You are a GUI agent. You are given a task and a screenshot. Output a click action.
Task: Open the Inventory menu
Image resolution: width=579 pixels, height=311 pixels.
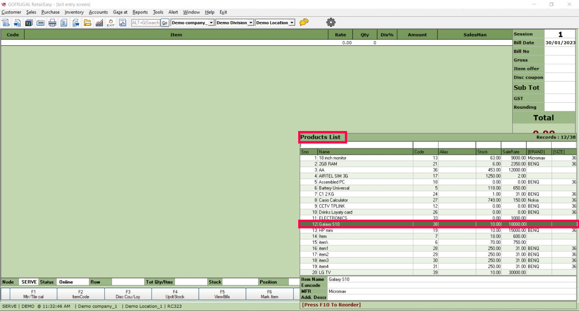click(x=74, y=12)
